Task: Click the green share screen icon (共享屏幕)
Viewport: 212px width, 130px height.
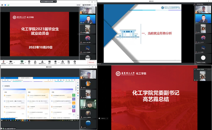Action: [x=22, y=62]
